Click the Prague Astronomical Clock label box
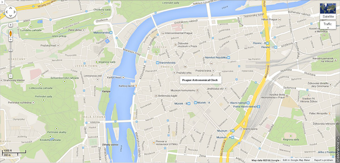This screenshot has height=163, width=340. click(x=200, y=80)
